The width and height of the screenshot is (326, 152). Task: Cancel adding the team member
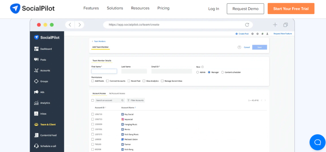(247, 47)
